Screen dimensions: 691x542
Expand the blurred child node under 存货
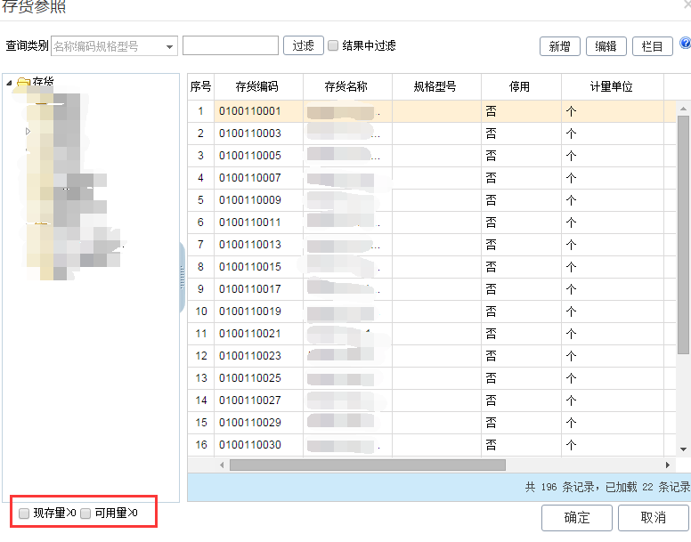coord(28,131)
